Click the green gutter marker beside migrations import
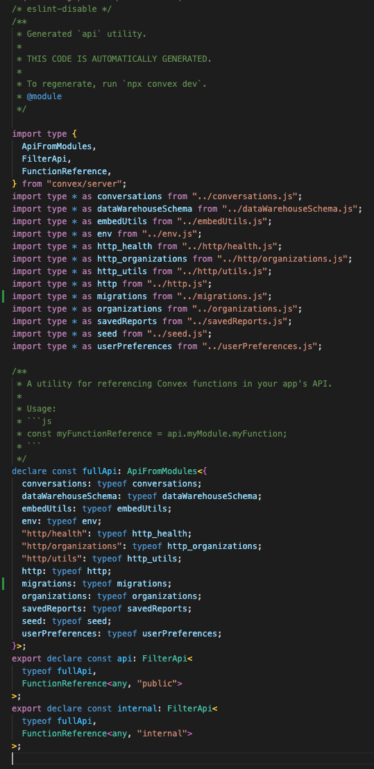 [3, 296]
